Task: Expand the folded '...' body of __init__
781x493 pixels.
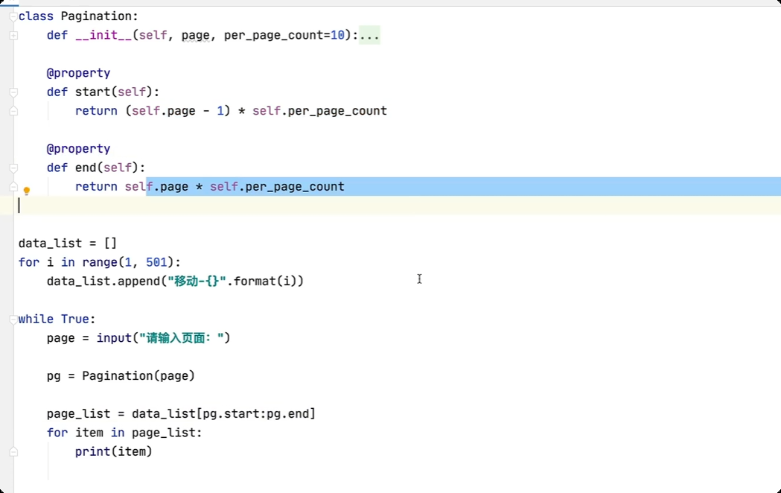Action: pos(369,35)
